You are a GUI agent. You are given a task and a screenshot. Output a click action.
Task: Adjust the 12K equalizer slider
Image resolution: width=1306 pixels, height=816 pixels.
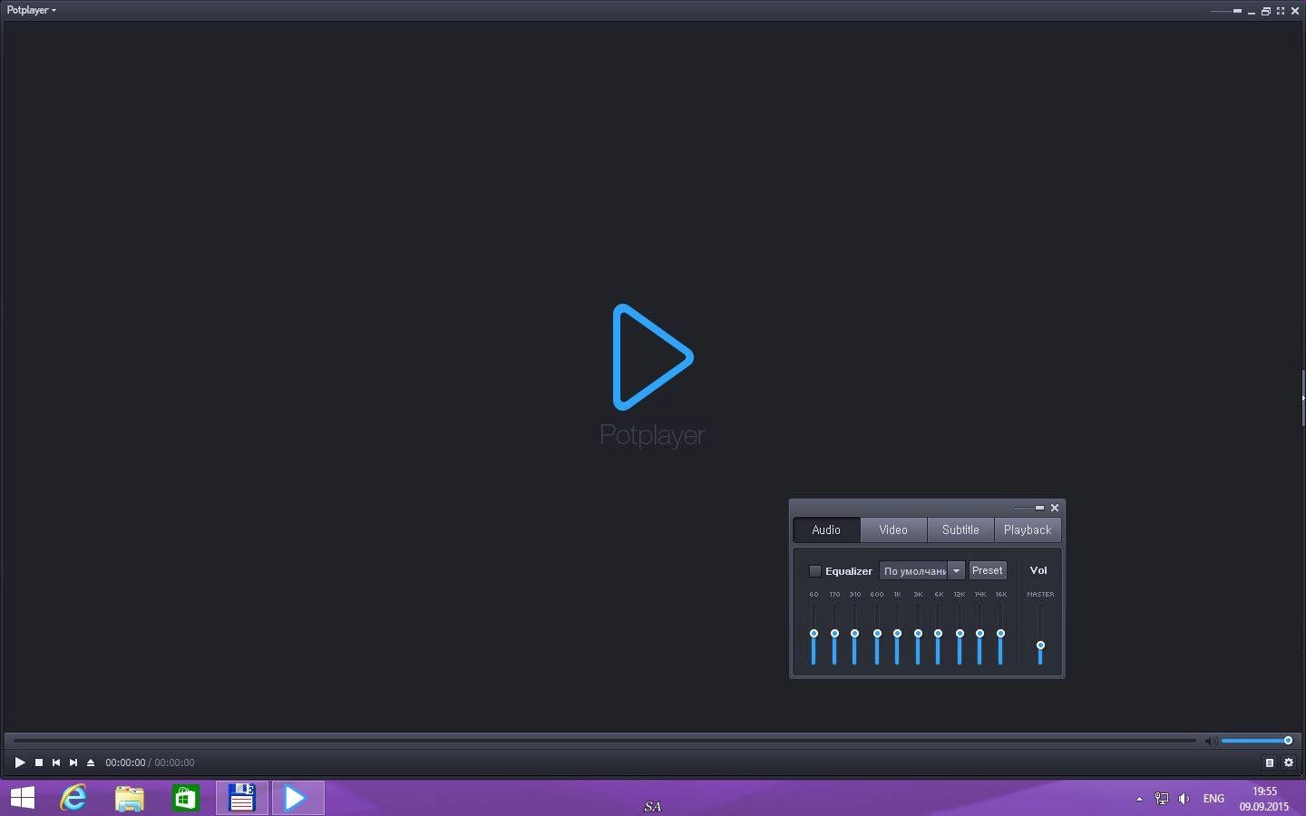(x=960, y=634)
